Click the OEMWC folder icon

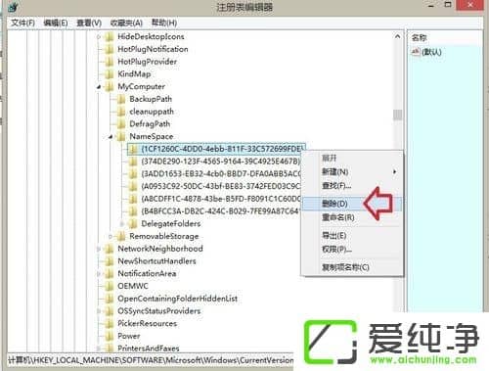(110, 286)
